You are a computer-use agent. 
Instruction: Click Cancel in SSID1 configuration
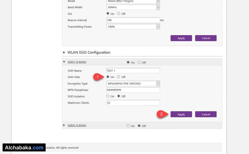click(x=206, y=114)
